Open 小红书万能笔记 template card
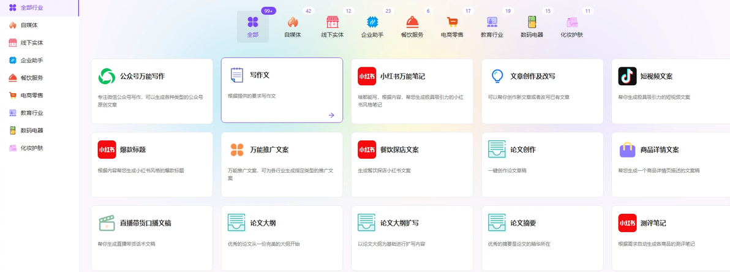Image resolution: width=730 pixels, height=272 pixels. pyautogui.click(x=412, y=91)
